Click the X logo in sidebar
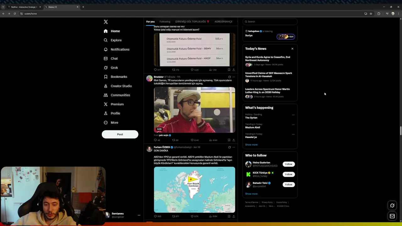This screenshot has height=226, width=402. click(106, 22)
